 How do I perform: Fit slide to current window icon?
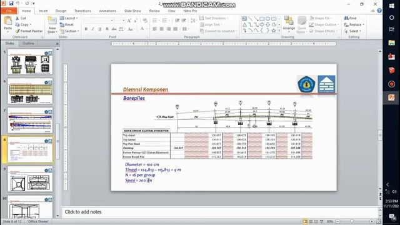click(379, 221)
